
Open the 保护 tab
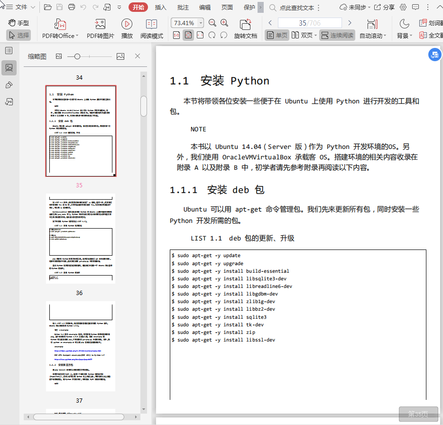[x=249, y=7]
